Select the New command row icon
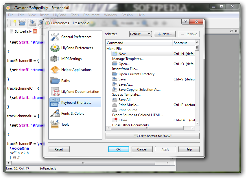 coord(115,54)
